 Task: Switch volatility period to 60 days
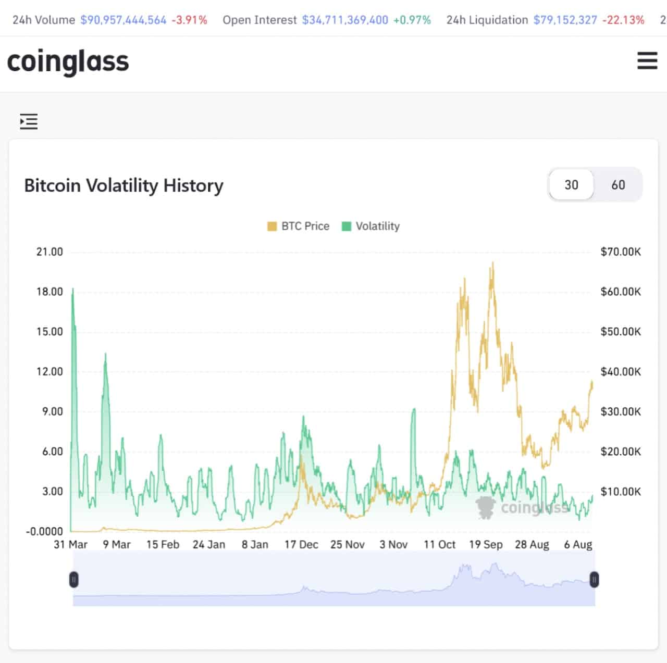tap(618, 185)
